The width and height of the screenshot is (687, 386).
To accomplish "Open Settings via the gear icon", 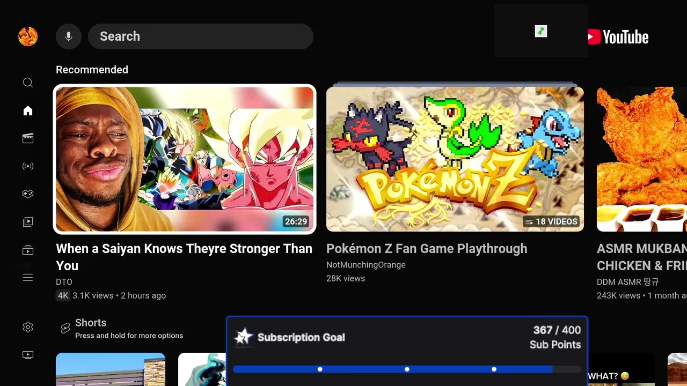I will click(x=28, y=327).
